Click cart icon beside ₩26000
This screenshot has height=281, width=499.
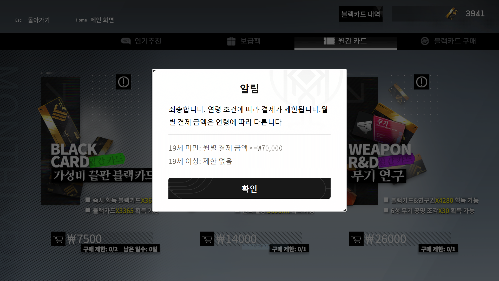[356, 239]
